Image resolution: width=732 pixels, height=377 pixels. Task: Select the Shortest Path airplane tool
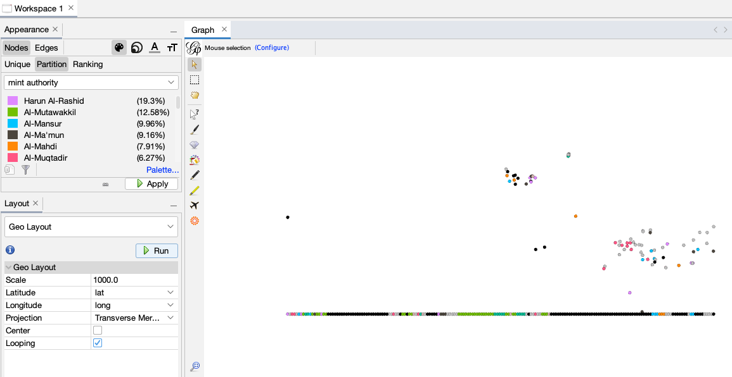tap(195, 205)
